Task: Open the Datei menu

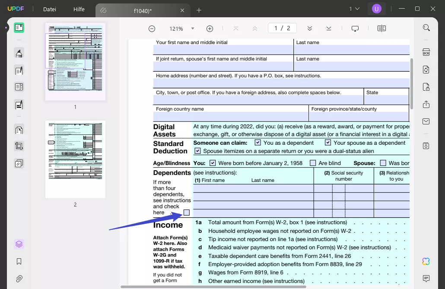Action: coord(49,9)
